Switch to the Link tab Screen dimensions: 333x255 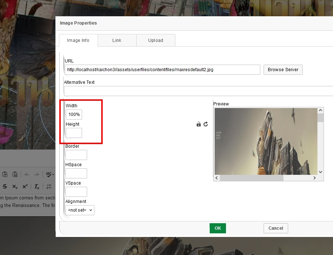117,40
